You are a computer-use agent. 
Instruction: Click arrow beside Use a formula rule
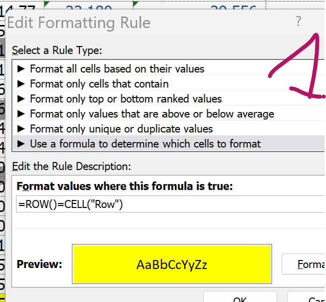(x=21, y=143)
